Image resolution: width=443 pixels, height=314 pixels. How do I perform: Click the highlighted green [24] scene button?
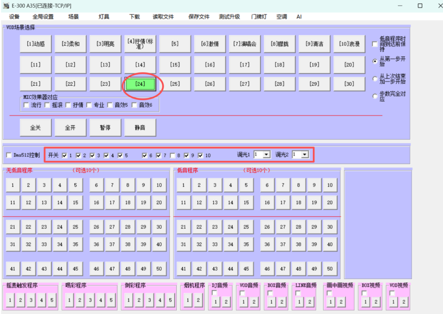point(140,84)
